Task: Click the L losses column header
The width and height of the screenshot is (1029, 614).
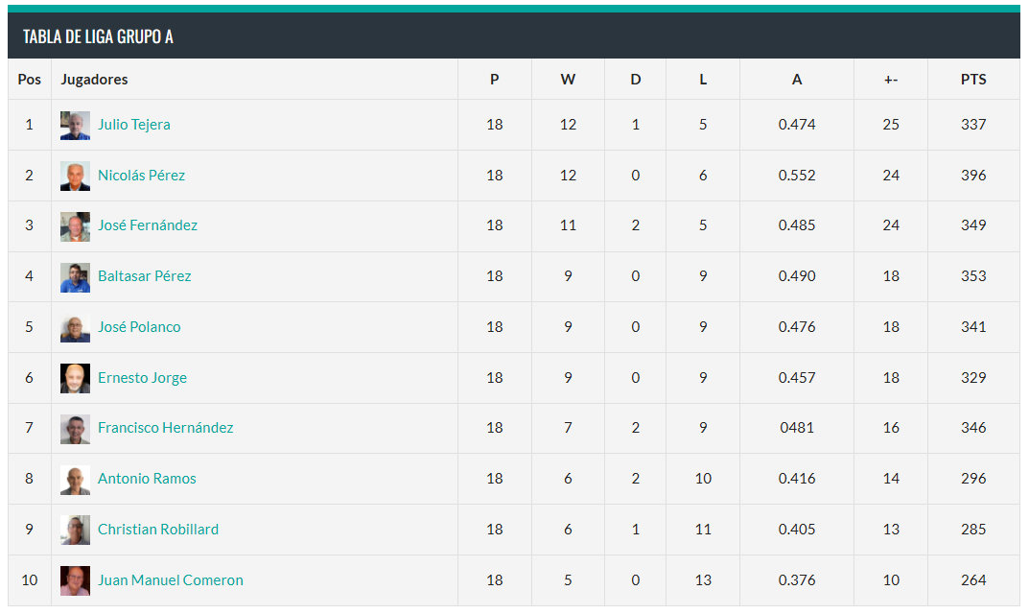Action: pyautogui.click(x=703, y=80)
